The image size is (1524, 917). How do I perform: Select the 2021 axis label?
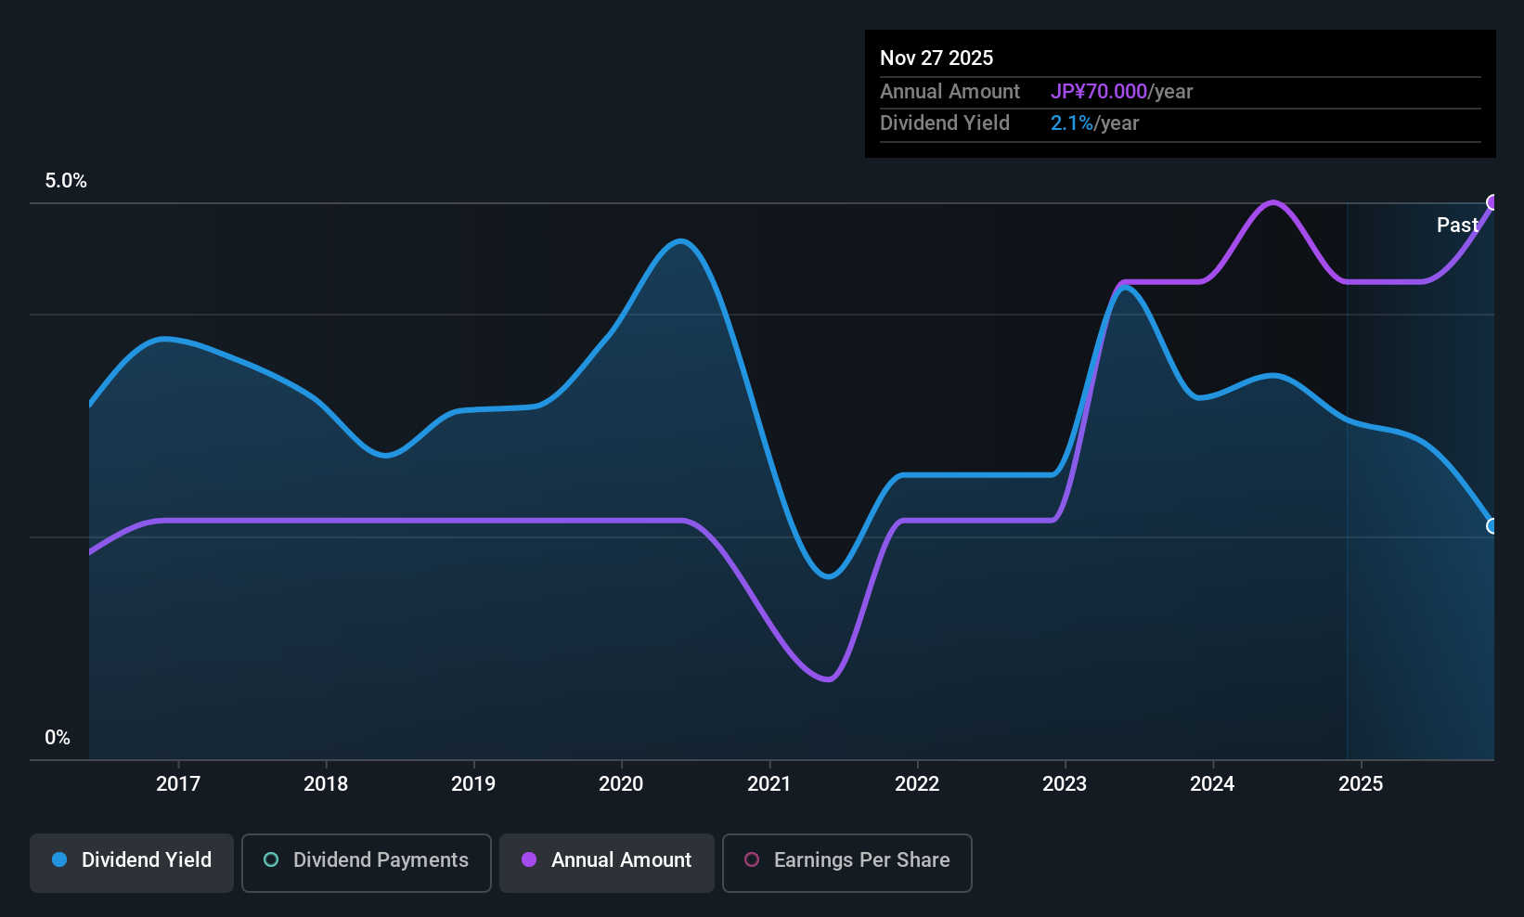coord(769,783)
